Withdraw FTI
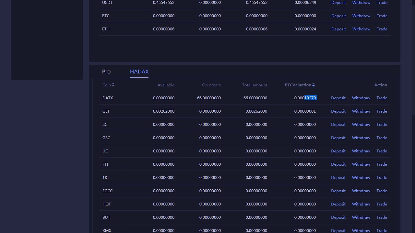The width and height of the screenshot is (415, 233). click(361, 164)
